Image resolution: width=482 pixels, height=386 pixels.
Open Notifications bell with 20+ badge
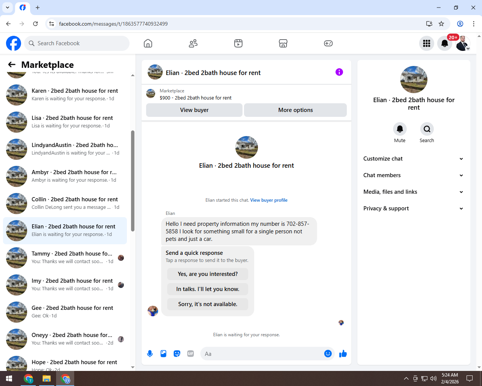445,43
